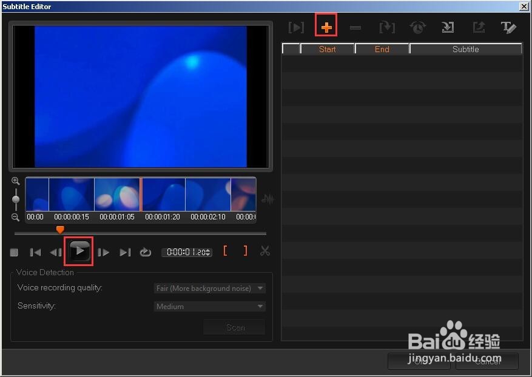The image size is (532, 377).
Task: Click the minus delete subtitle icon
Action: (x=355, y=28)
